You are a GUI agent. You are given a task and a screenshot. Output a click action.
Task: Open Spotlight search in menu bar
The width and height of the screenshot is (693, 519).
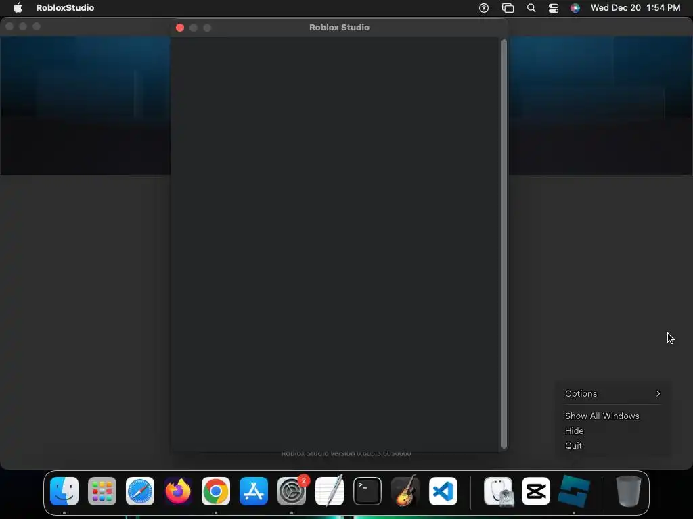531,8
